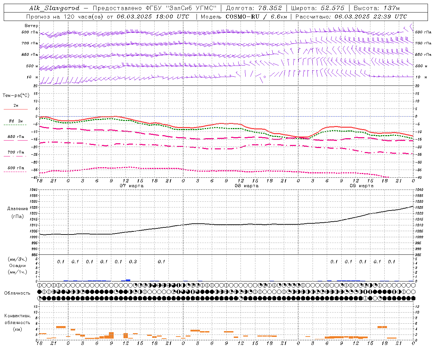Click the Ветер wind panel label
The height and width of the screenshot is (346, 433).
pos(31,26)
